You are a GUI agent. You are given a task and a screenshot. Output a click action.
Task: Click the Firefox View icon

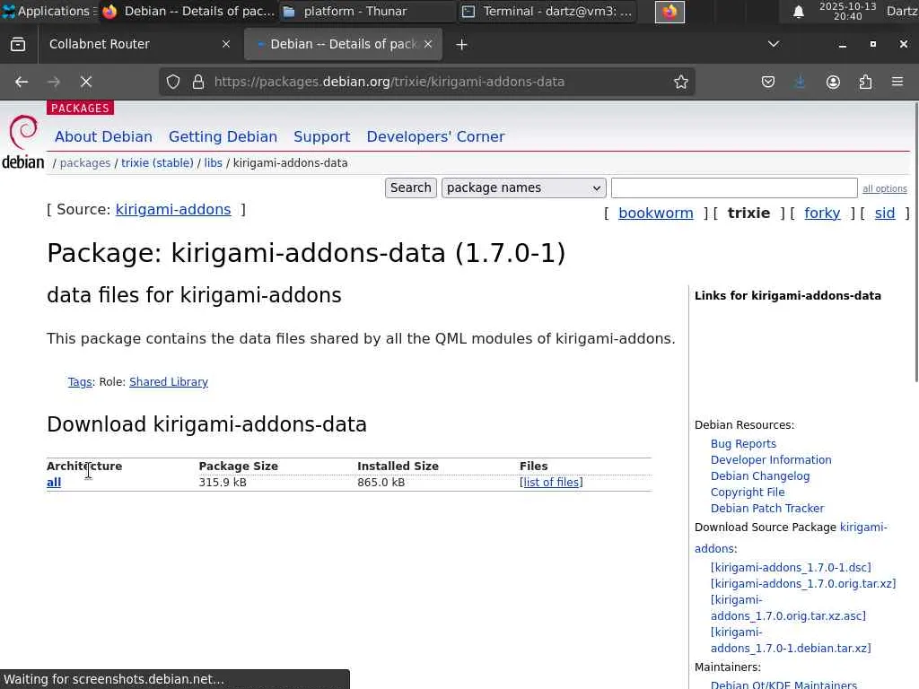pyautogui.click(x=18, y=45)
